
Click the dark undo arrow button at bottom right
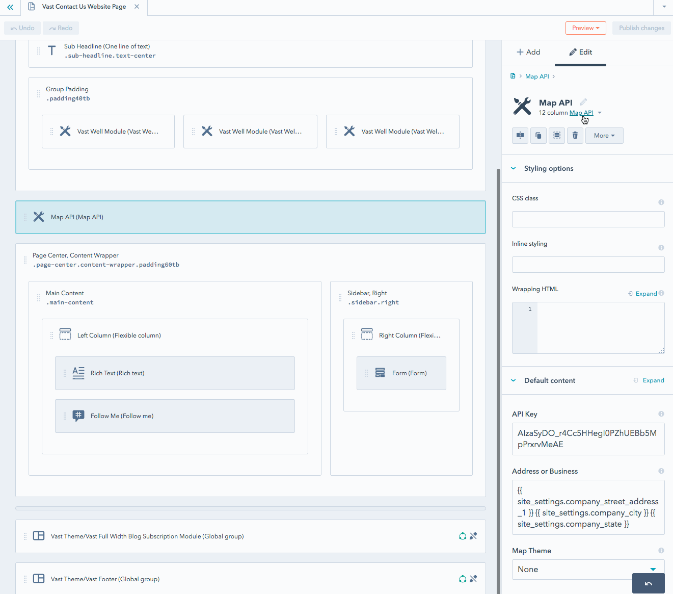[648, 583]
